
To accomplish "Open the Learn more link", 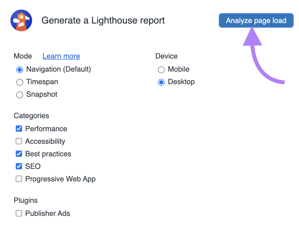I will point(61,56).
